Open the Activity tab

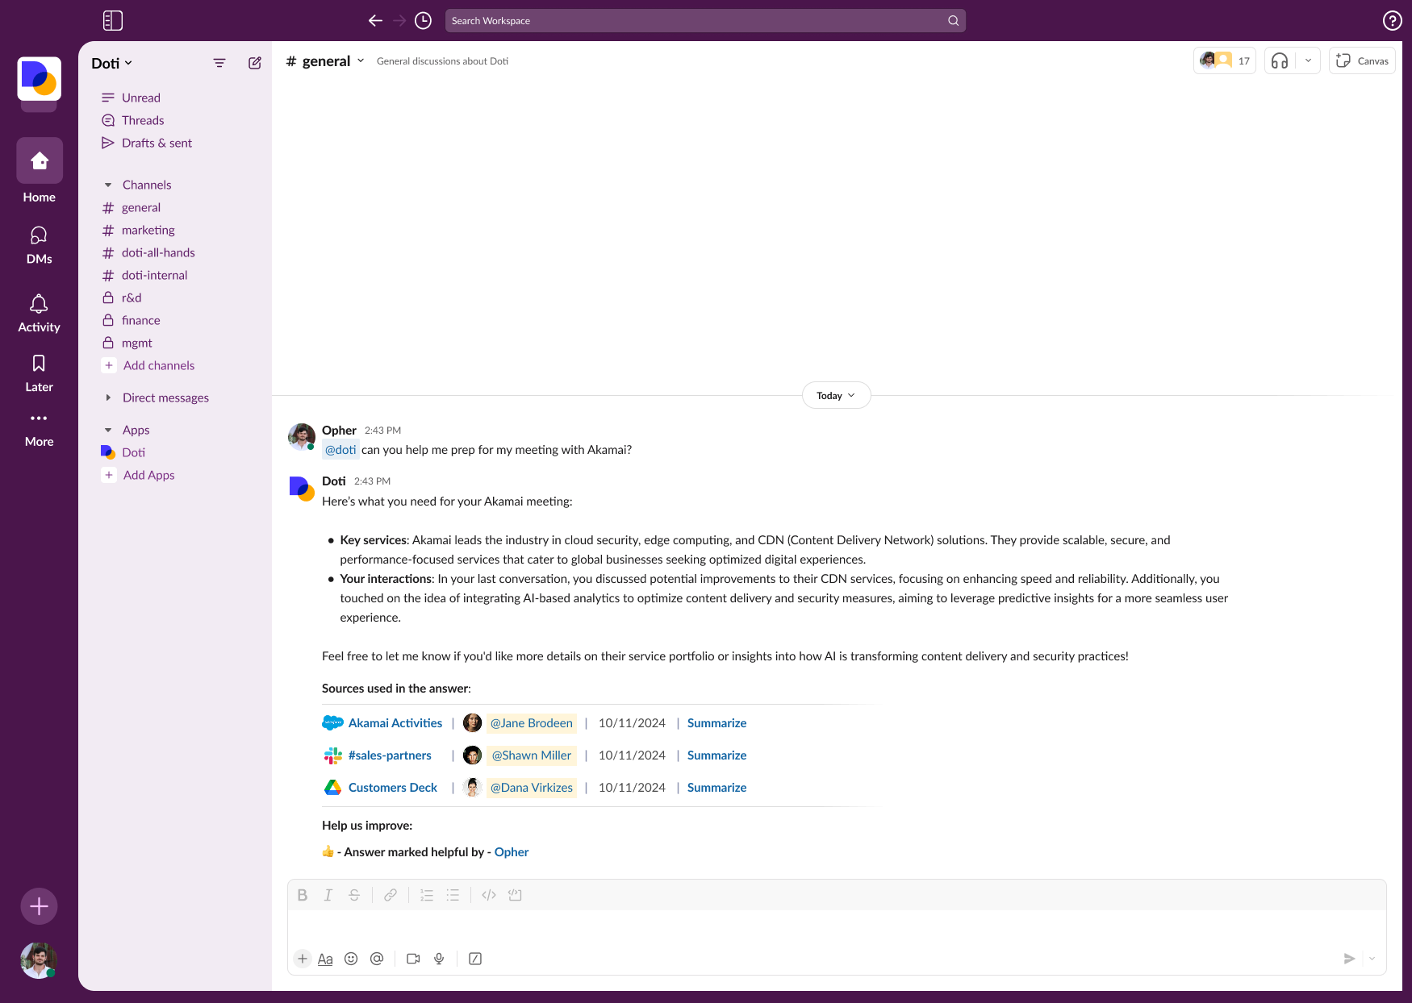[39, 313]
